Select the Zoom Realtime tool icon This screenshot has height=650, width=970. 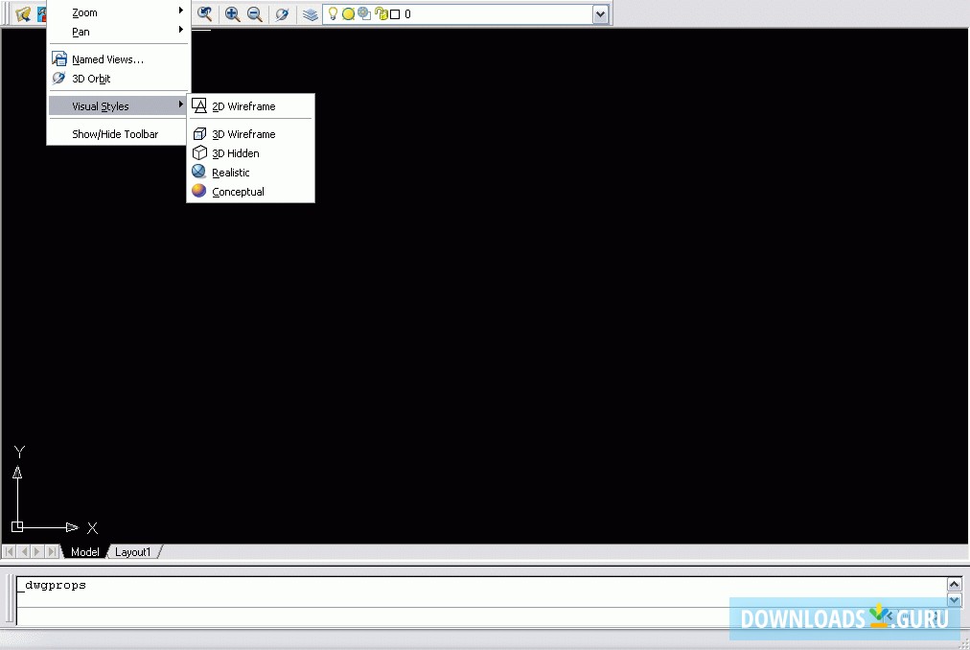coord(205,13)
